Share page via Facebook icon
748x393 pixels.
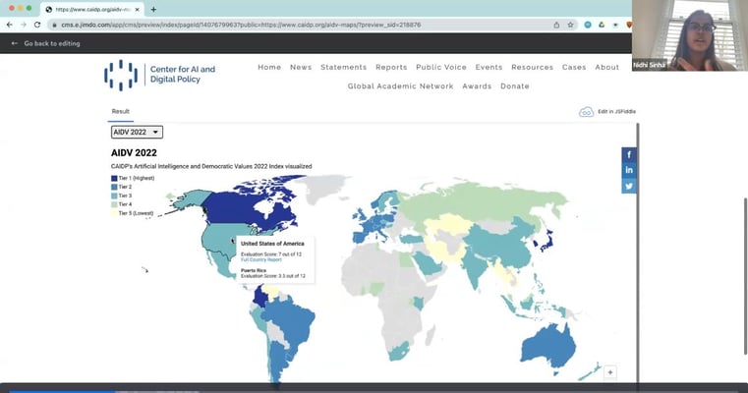629,154
